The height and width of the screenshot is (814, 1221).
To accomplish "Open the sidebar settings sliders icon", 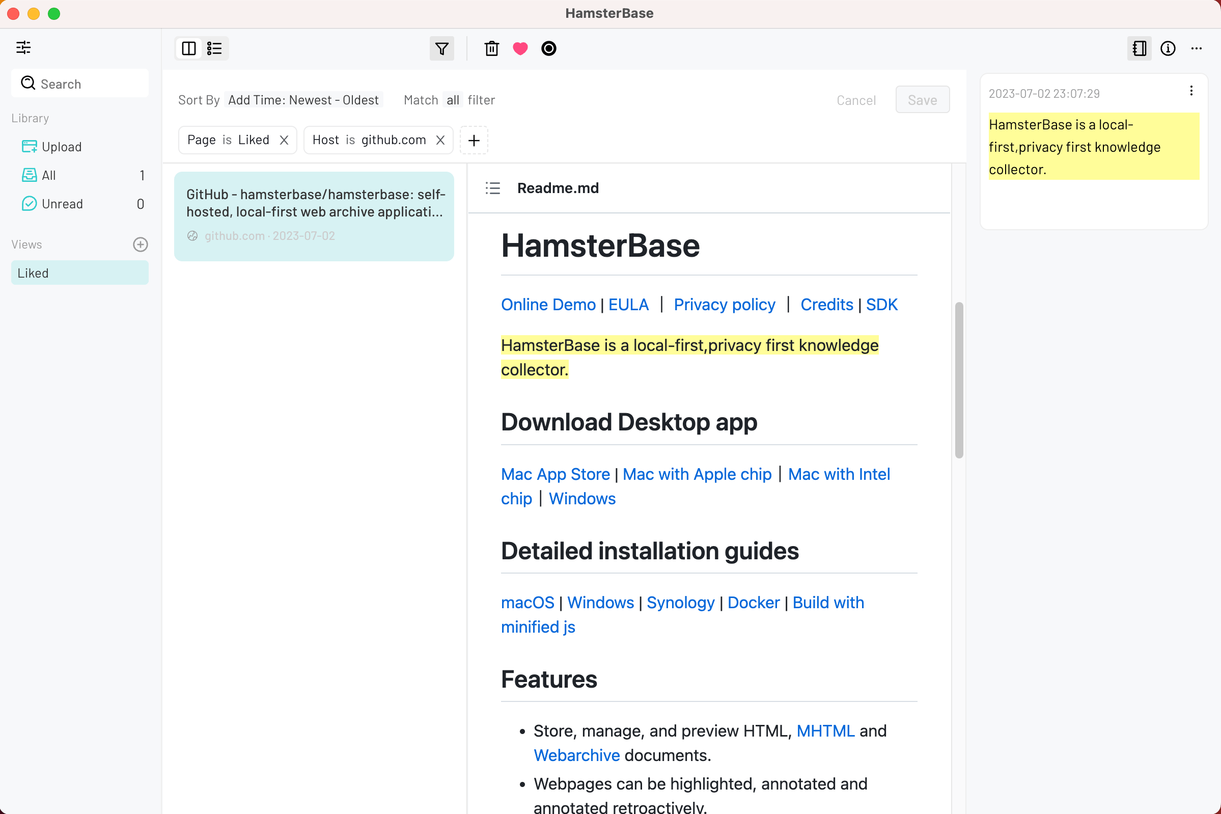I will tap(23, 48).
